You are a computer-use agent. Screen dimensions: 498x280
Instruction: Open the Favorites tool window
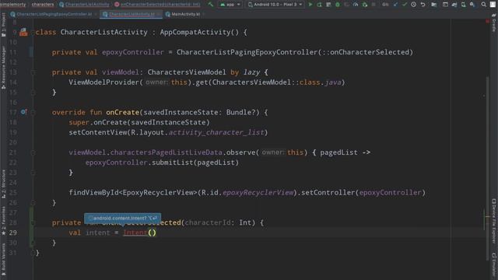[x=3, y=221]
